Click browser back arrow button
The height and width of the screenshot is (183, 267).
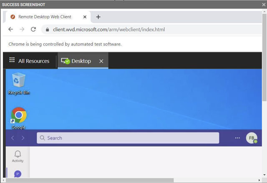11,29
